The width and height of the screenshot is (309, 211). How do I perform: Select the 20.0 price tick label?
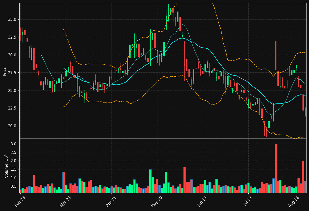pyautogui.click(x=12, y=126)
